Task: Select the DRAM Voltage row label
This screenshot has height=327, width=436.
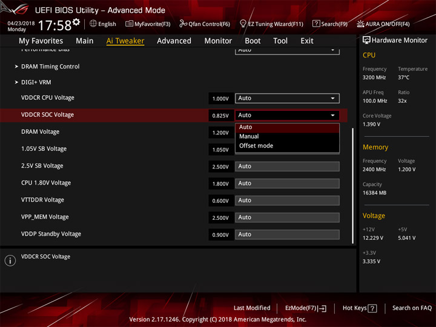Action: [x=41, y=132]
